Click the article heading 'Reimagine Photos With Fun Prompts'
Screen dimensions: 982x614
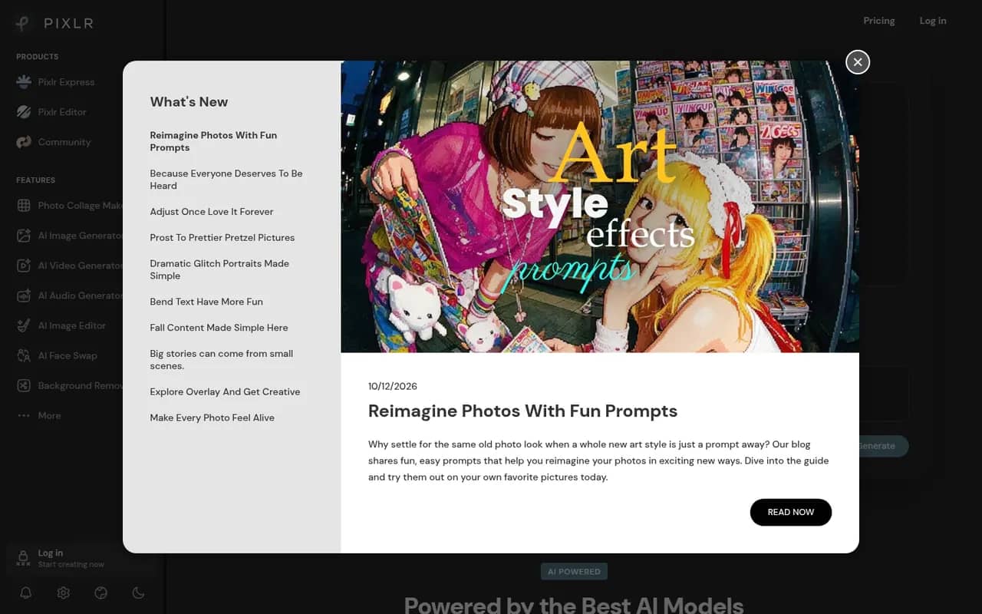pyautogui.click(x=522, y=411)
